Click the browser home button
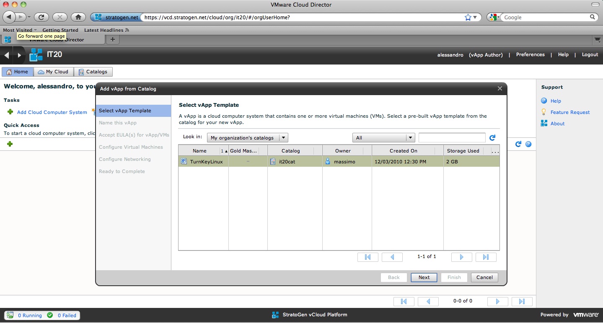603x323 pixels. point(78,17)
